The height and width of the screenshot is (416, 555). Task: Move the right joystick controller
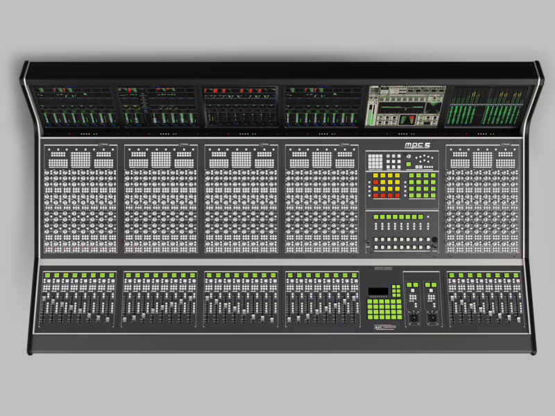(432, 318)
